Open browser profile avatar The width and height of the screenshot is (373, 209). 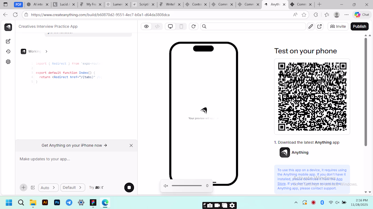(x=337, y=15)
